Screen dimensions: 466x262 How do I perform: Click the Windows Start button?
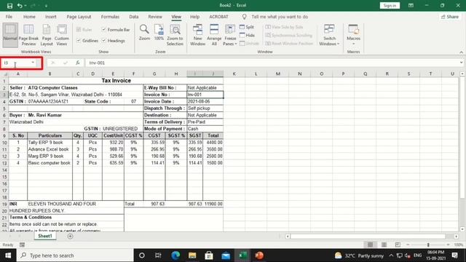(8, 255)
